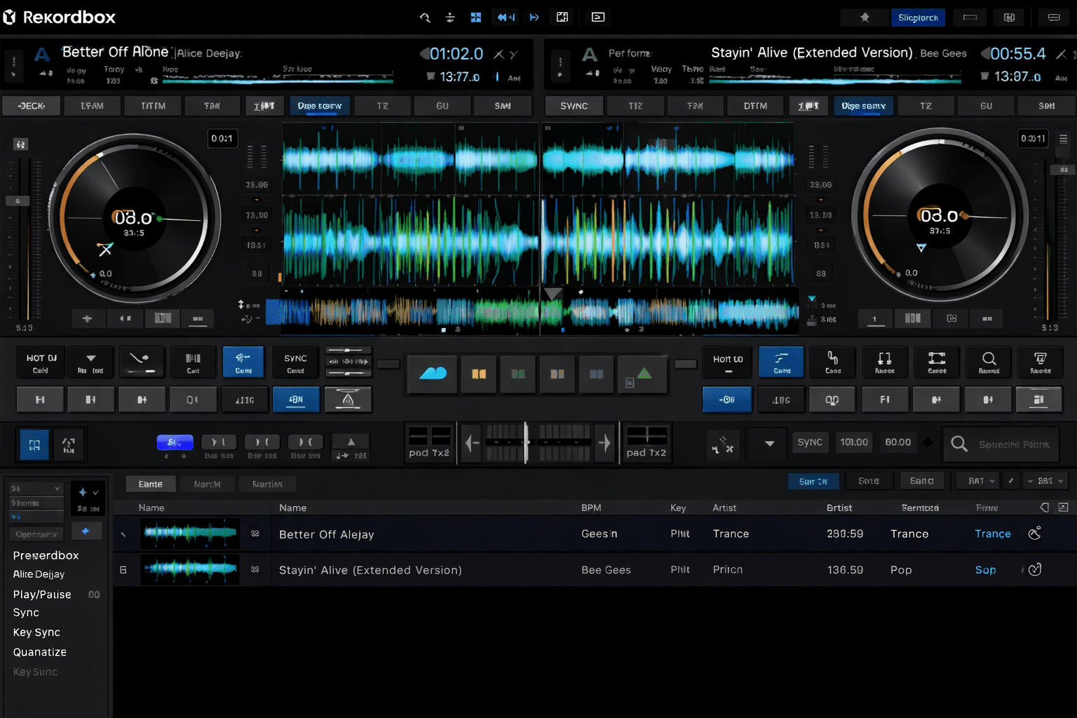Click the Rekordbox logo icon
The height and width of the screenshot is (718, 1077).
click(10, 17)
